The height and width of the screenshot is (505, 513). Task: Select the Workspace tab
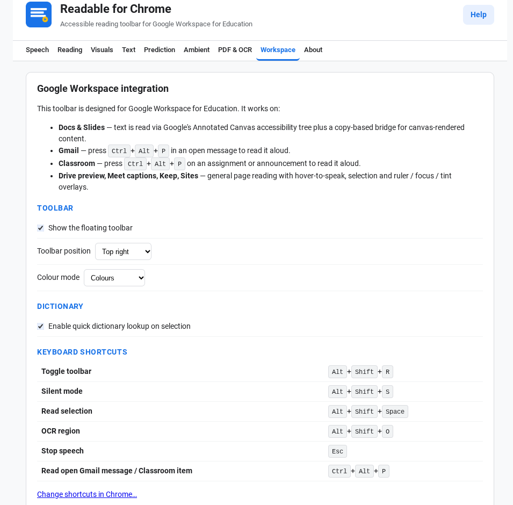pyautogui.click(x=278, y=50)
